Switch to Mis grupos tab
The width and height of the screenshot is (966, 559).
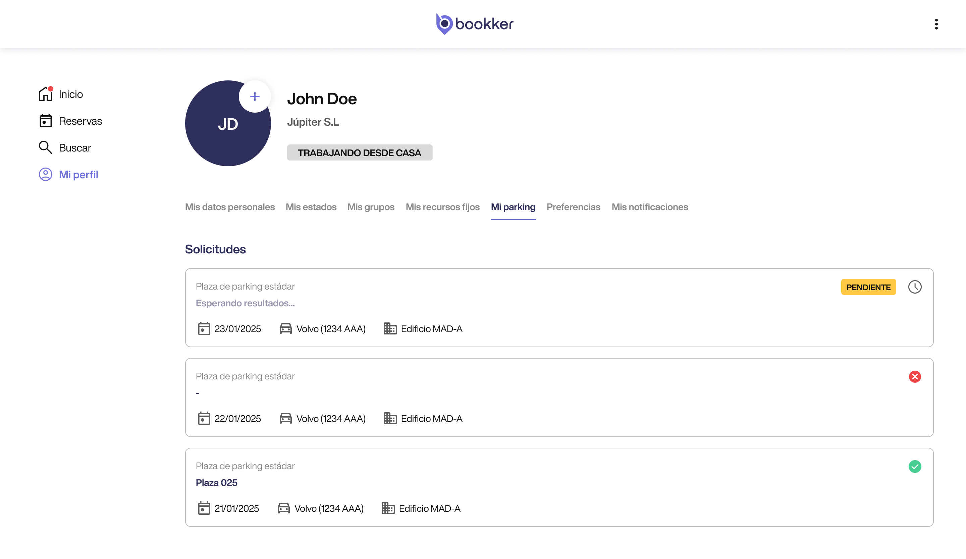[371, 207]
